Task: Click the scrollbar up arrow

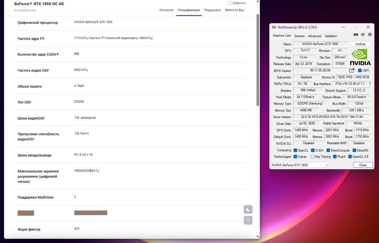Action: (x=258, y=1)
